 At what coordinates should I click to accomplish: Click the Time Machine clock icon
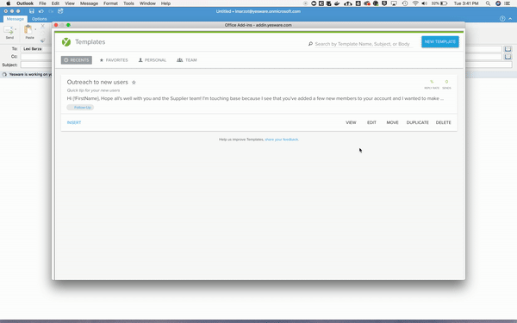pyautogui.click(x=405, y=3)
